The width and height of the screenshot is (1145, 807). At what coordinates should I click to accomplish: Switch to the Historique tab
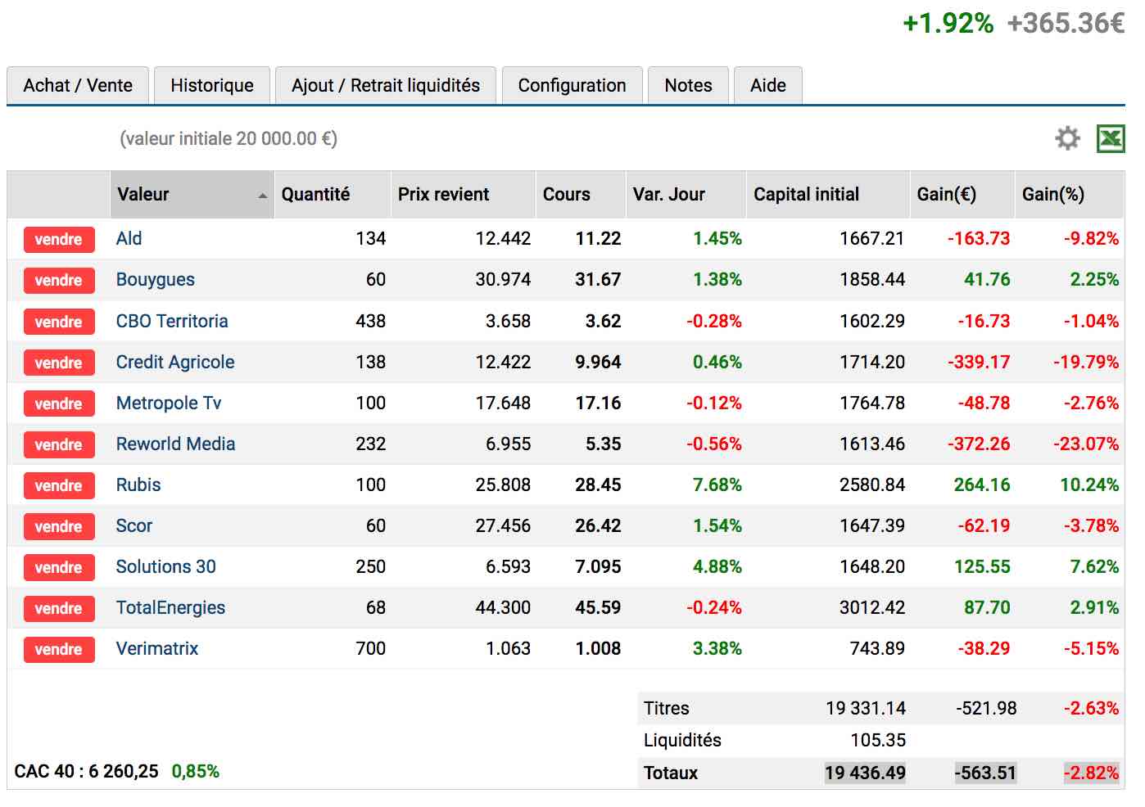click(x=212, y=85)
